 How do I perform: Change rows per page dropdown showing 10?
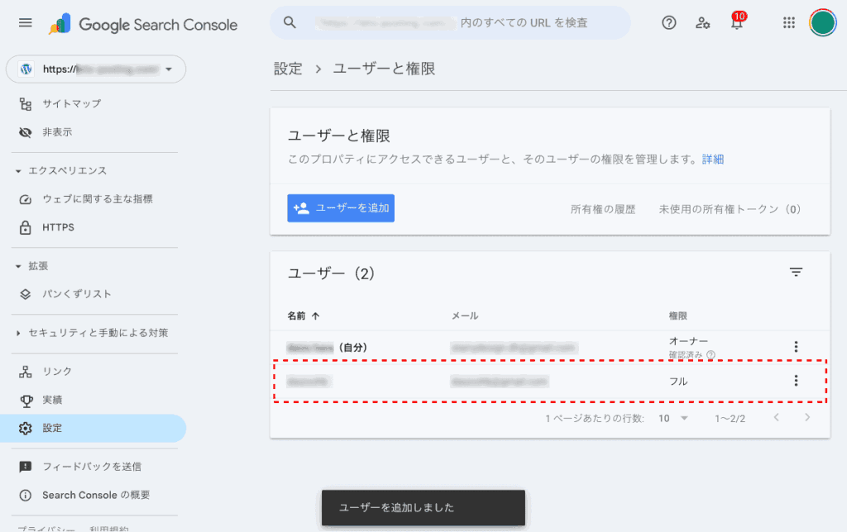pos(673,419)
